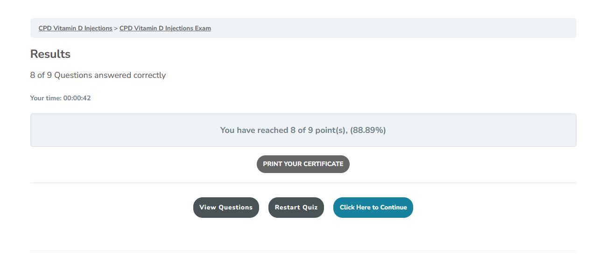The width and height of the screenshot is (605, 257).
Task: Go to CPD Vitamin D Injections Exam breadcrumb
Action: point(165,28)
